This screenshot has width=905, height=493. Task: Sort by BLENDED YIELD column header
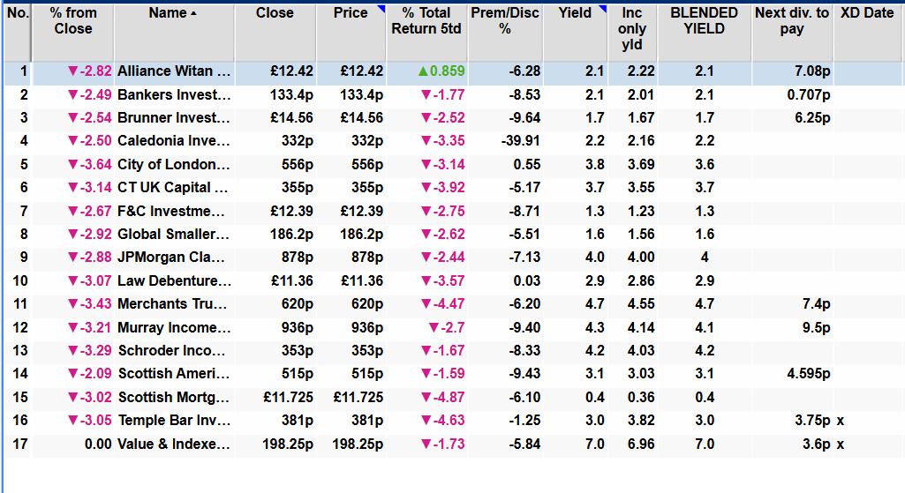coord(704,21)
